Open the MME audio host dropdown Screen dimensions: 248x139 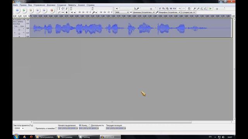click(122, 12)
